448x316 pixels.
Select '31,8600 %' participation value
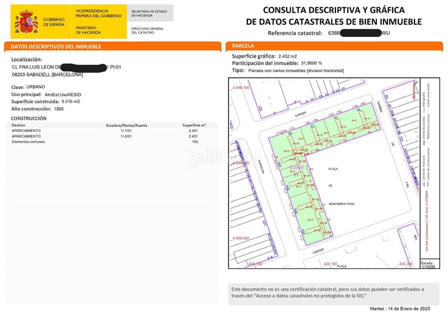[x=311, y=63]
